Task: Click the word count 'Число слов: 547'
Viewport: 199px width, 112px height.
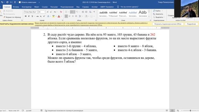Action: 14,111
